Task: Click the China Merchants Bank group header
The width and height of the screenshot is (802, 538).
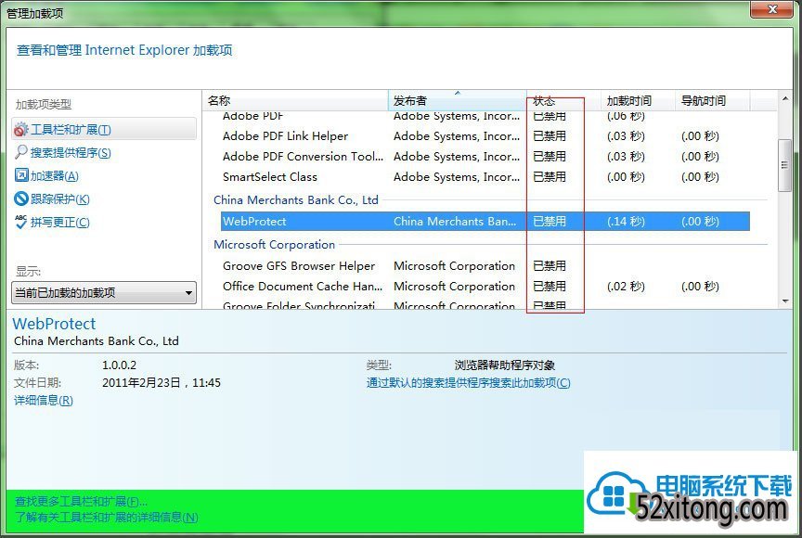Action: pyautogui.click(x=295, y=199)
